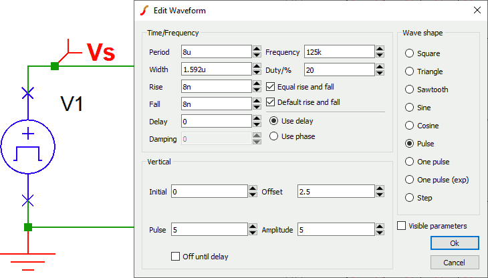Decrease Duty/% with its down arrow

pos(380,73)
